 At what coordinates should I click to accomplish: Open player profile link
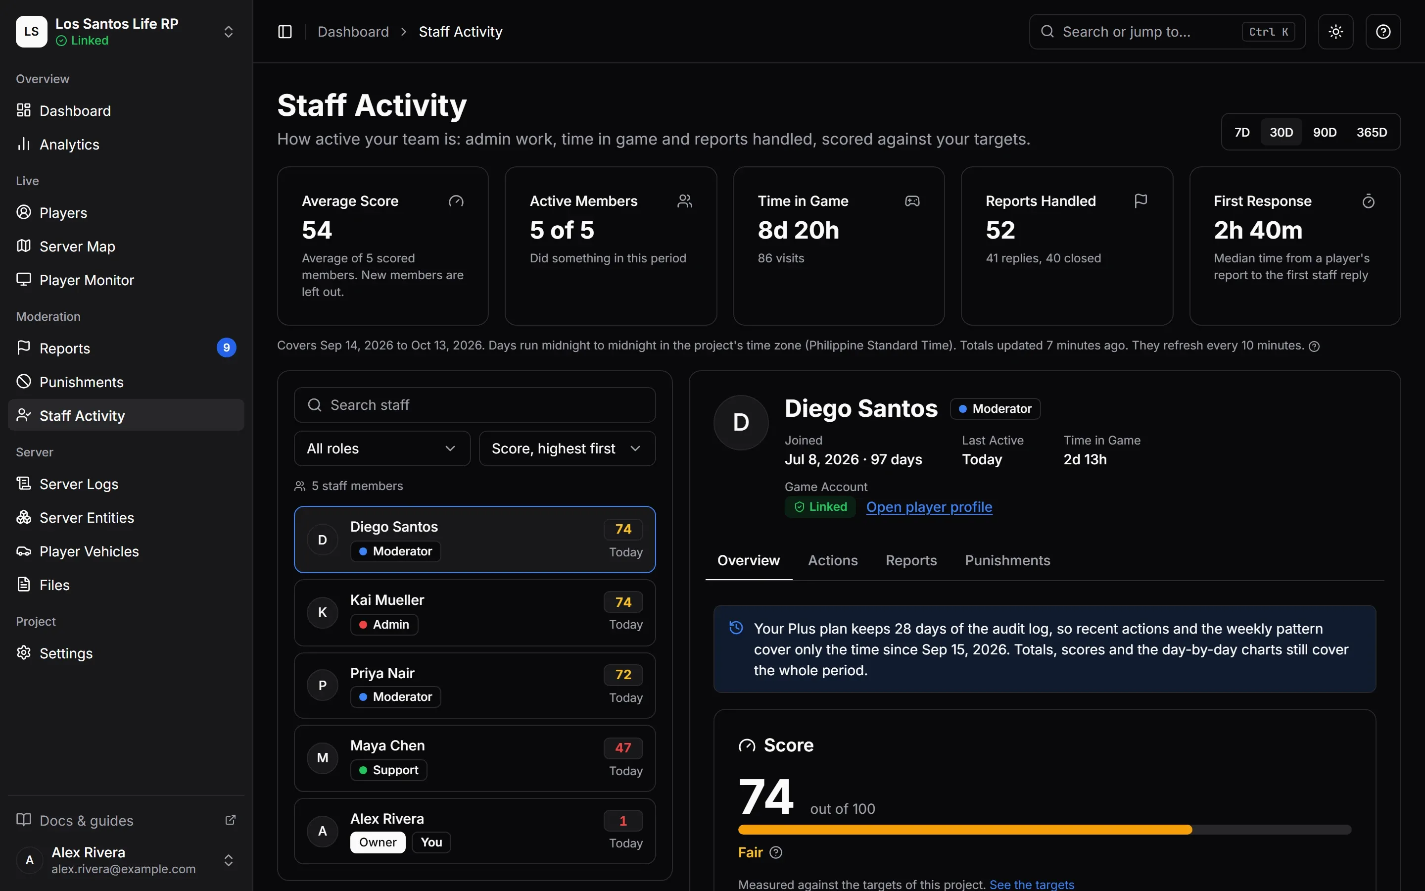click(x=929, y=507)
